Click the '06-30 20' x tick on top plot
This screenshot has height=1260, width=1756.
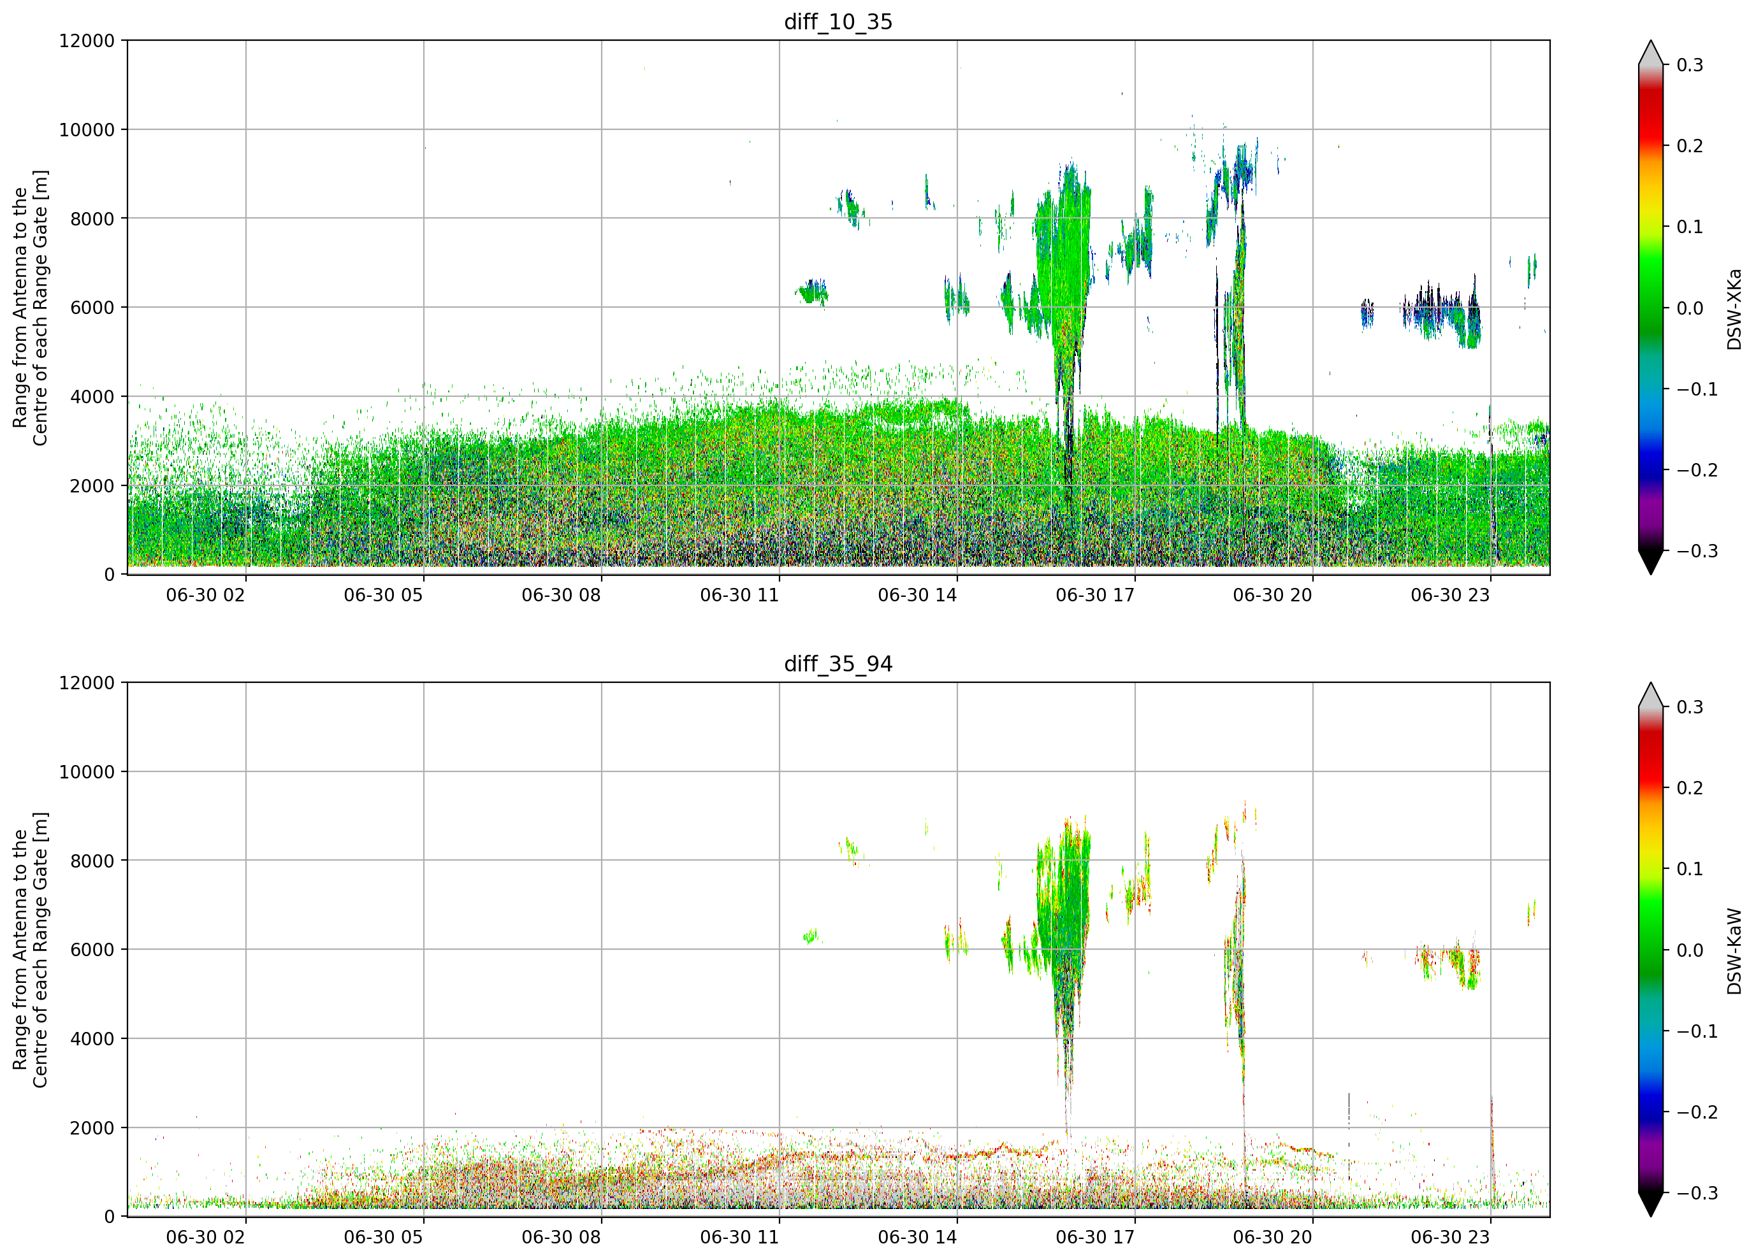click(x=1273, y=595)
